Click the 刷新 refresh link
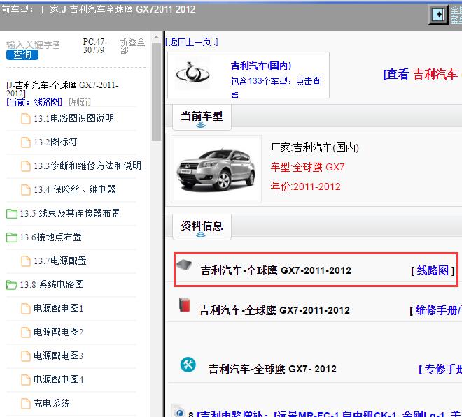The width and height of the screenshot is (462, 417). click(x=80, y=102)
